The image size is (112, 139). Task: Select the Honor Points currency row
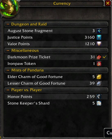coord(56,97)
